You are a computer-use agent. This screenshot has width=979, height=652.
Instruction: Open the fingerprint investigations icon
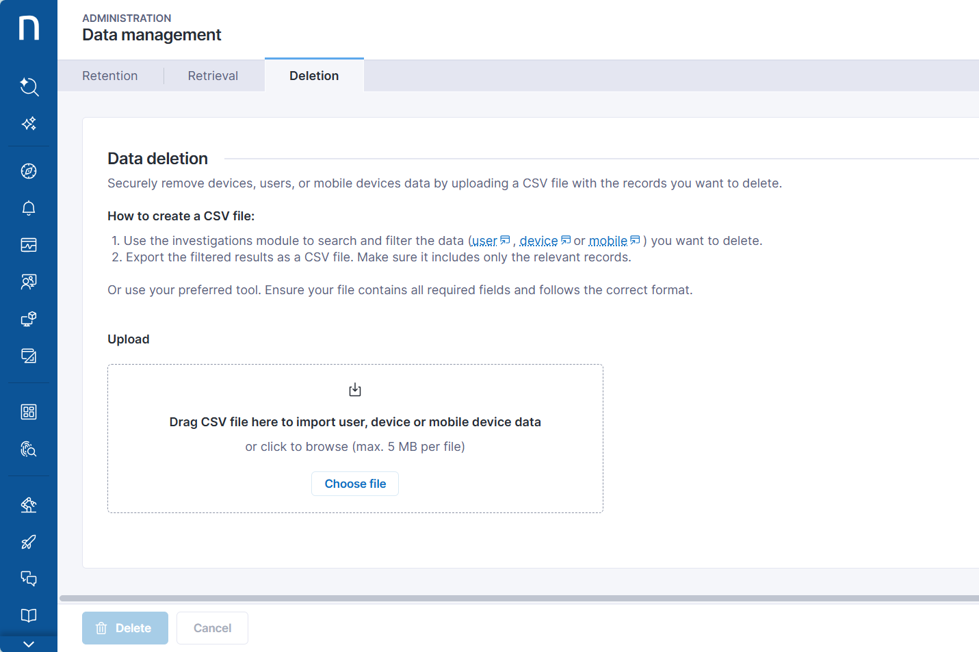(29, 449)
